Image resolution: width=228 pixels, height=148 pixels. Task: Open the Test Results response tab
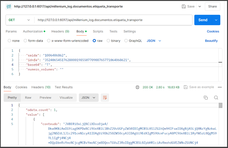coord(63,87)
